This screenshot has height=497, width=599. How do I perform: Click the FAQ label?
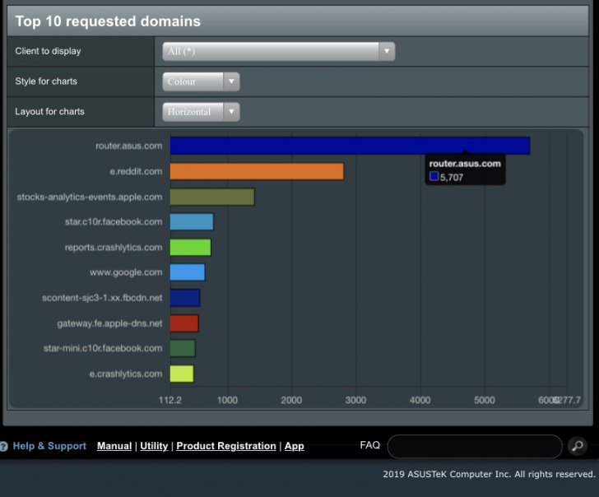[x=369, y=445]
